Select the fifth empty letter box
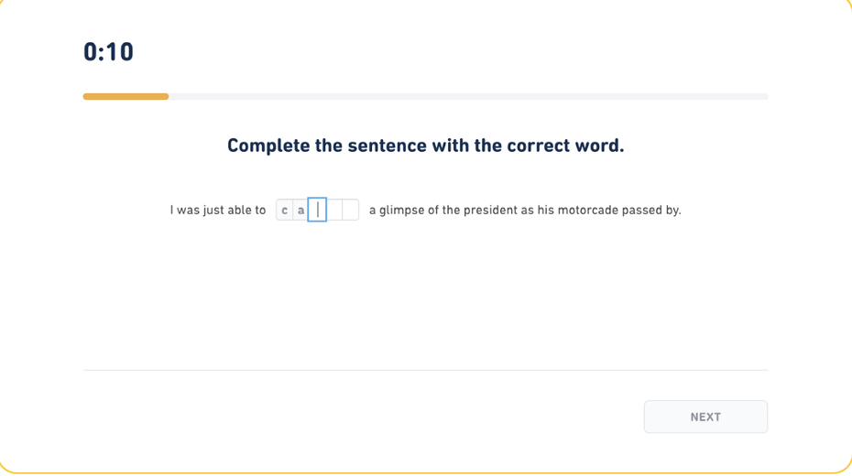This screenshot has height=476, width=852. pyautogui.click(x=351, y=211)
